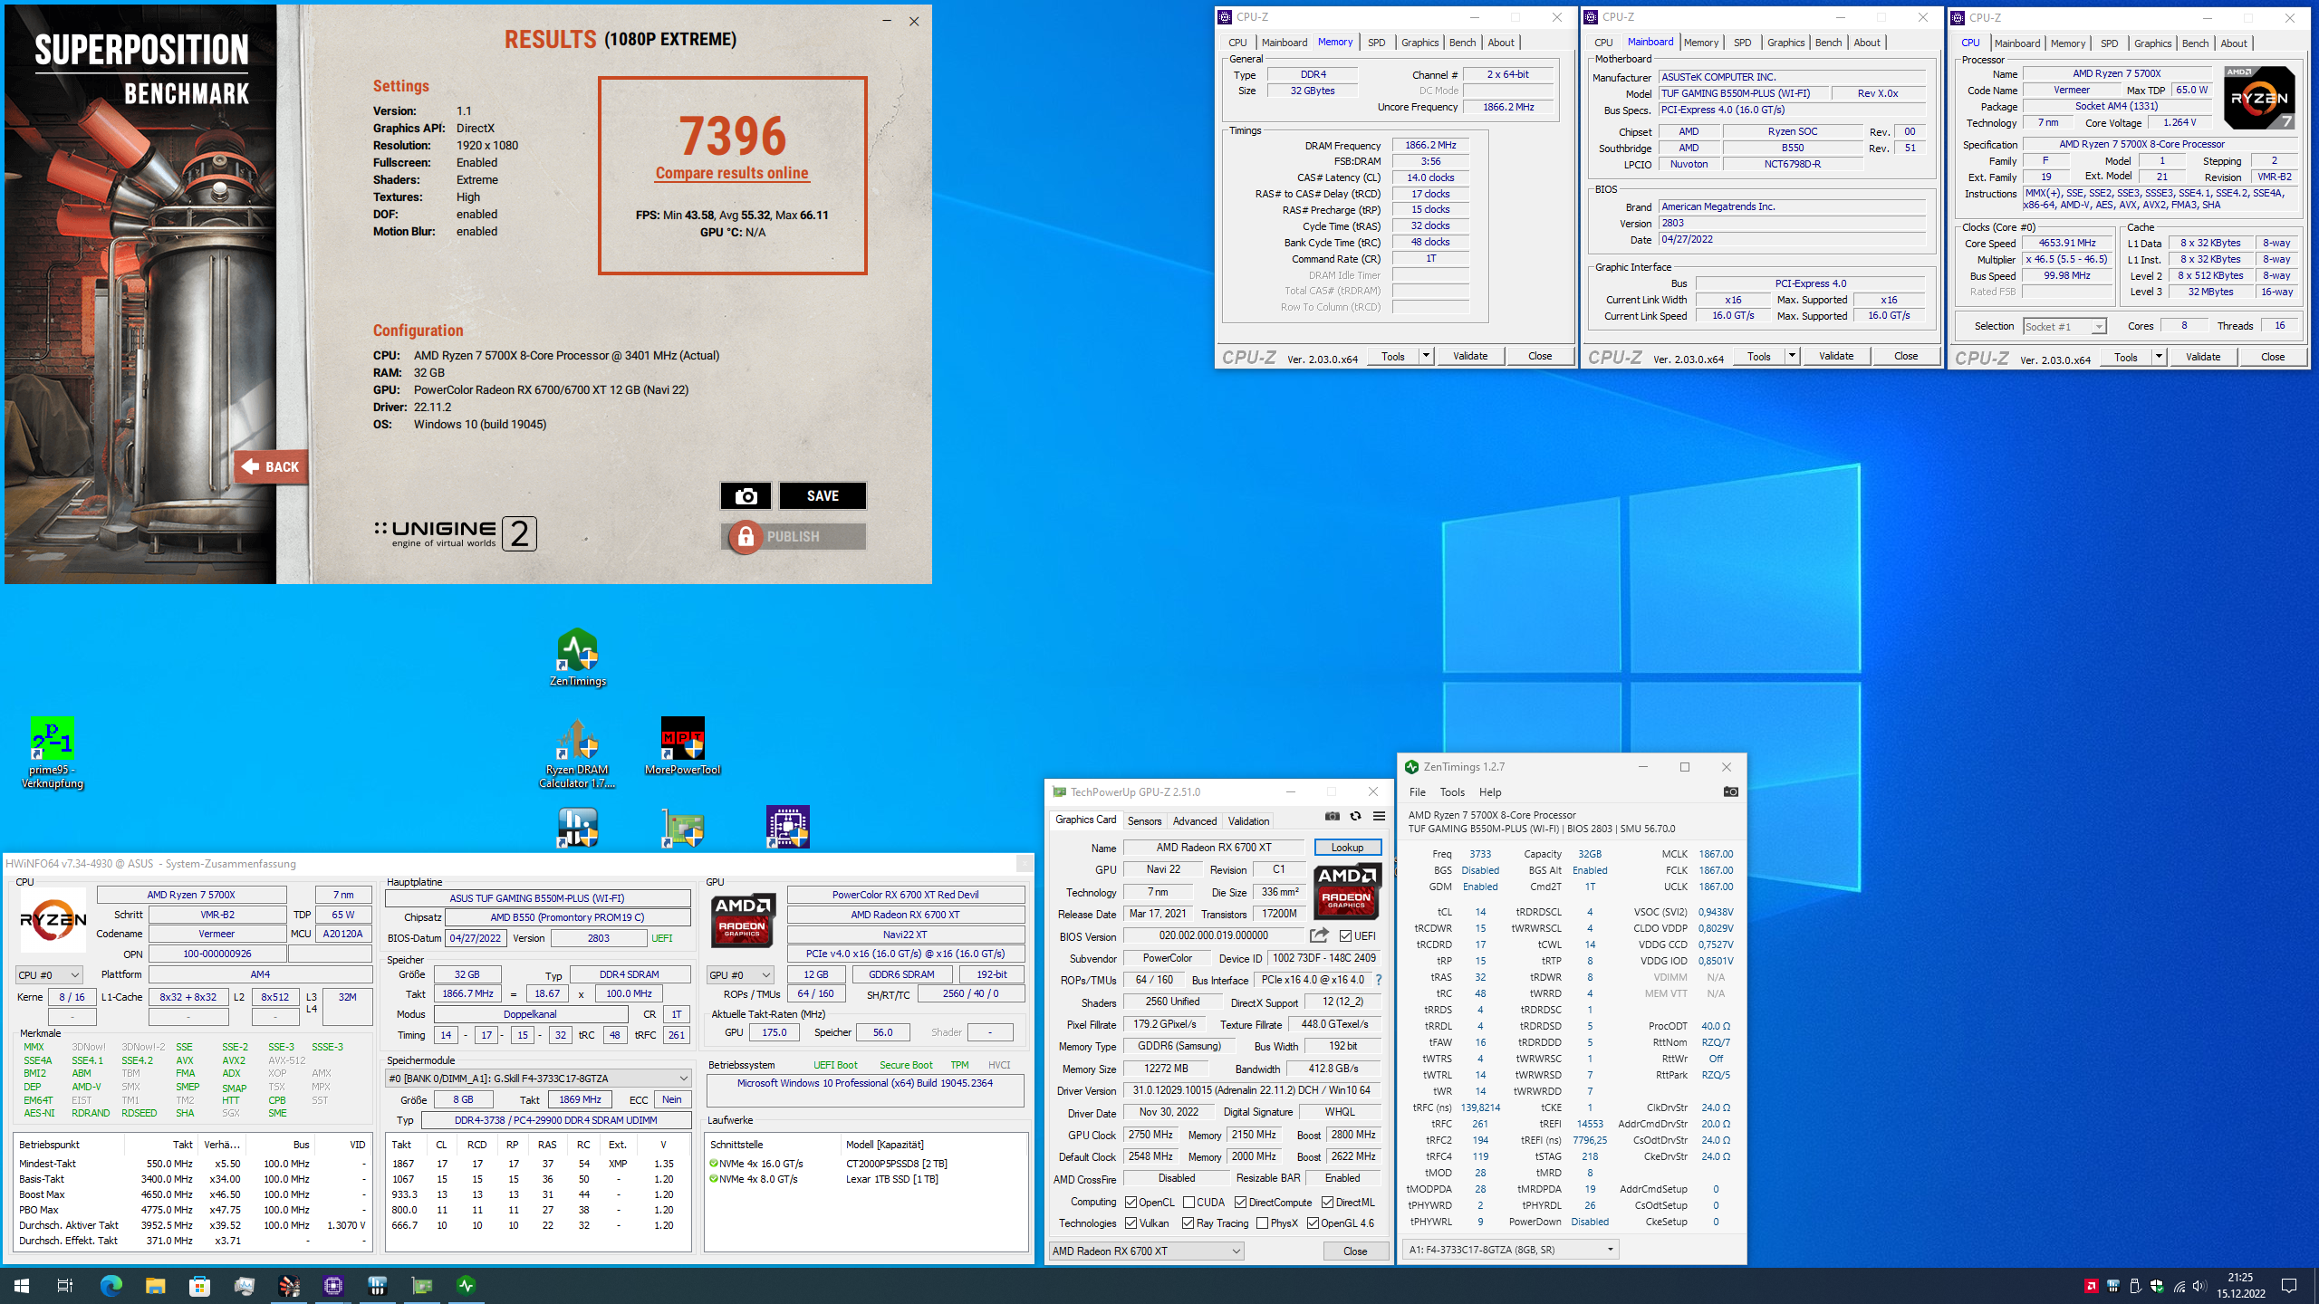This screenshot has width=2319, height=1304.
Task: Click Validate button in Memory CPU-Z window
Action: tap(1470, 356)
